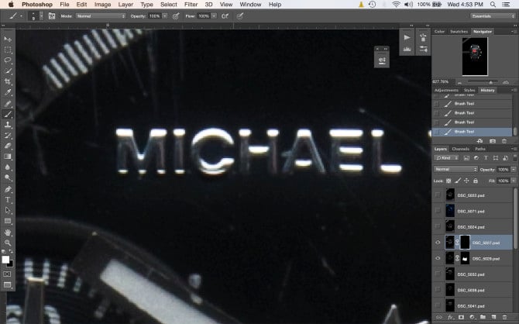
Task: Select the mask thumbnail of DSC_5007.psd
Action: [465, 243]
